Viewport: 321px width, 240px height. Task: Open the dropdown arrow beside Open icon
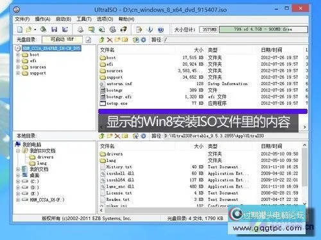tap(35, 29)
